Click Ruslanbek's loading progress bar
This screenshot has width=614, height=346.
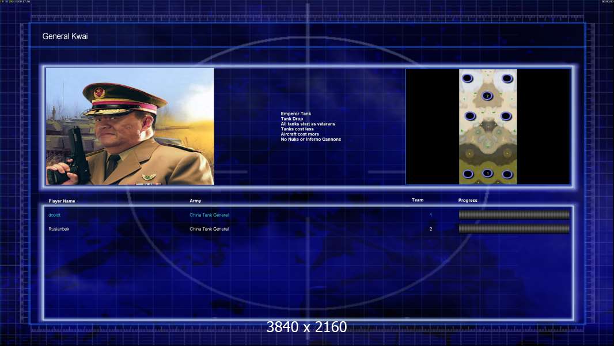[514, 229]
